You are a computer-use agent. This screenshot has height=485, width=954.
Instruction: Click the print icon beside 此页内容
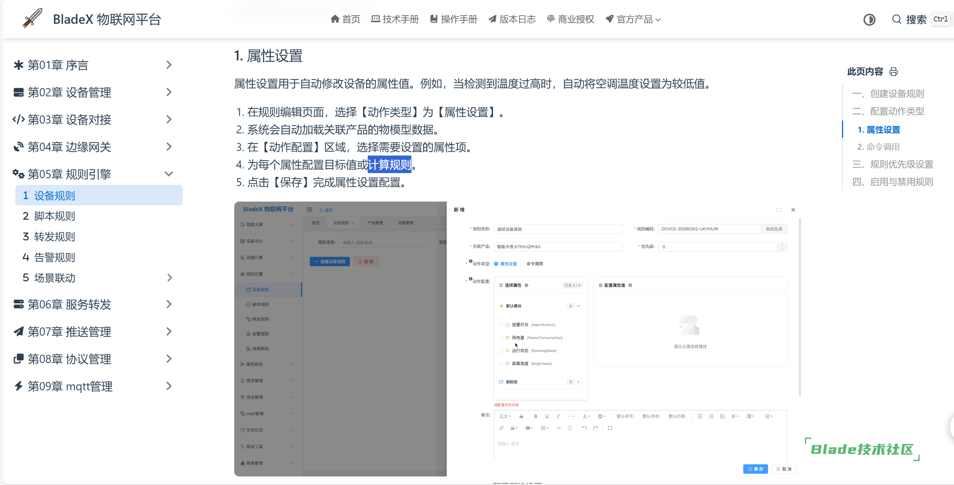893,72
